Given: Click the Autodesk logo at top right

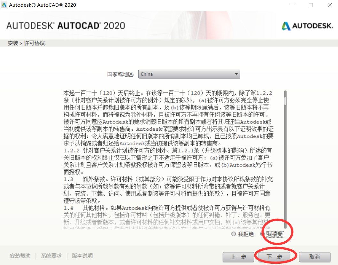Looking at the screenshot, I should [x=307, y=26].
